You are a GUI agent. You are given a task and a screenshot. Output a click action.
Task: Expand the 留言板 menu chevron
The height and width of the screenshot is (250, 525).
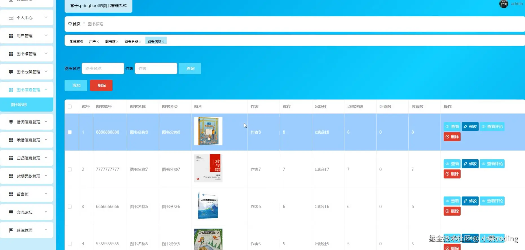(x=46, y=194)
